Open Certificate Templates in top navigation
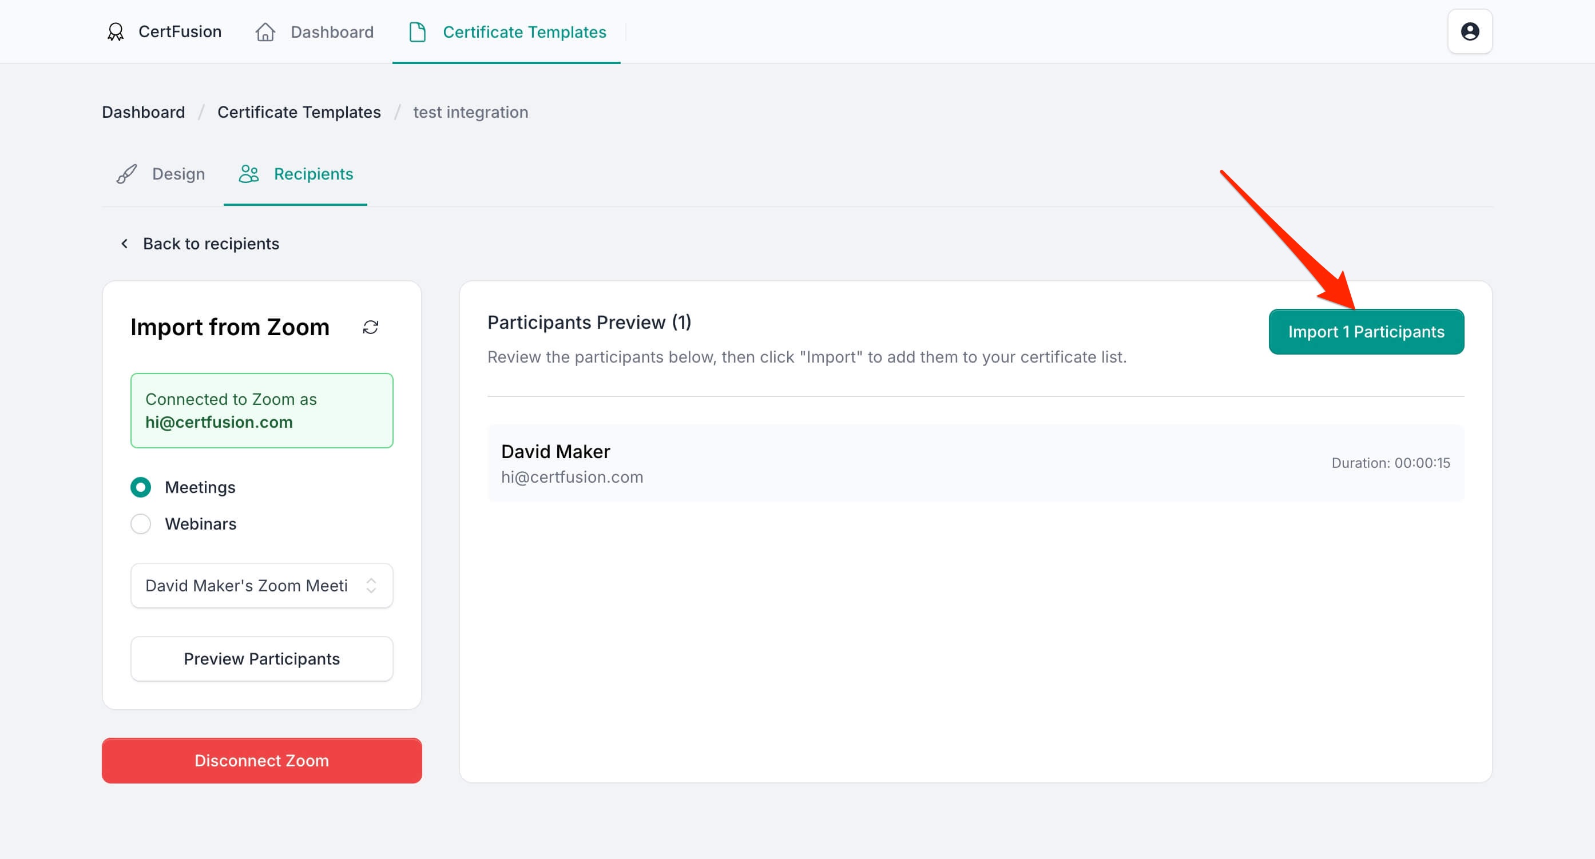The height and width of the screenshot is (859, 1595). (x=524, y=31)
